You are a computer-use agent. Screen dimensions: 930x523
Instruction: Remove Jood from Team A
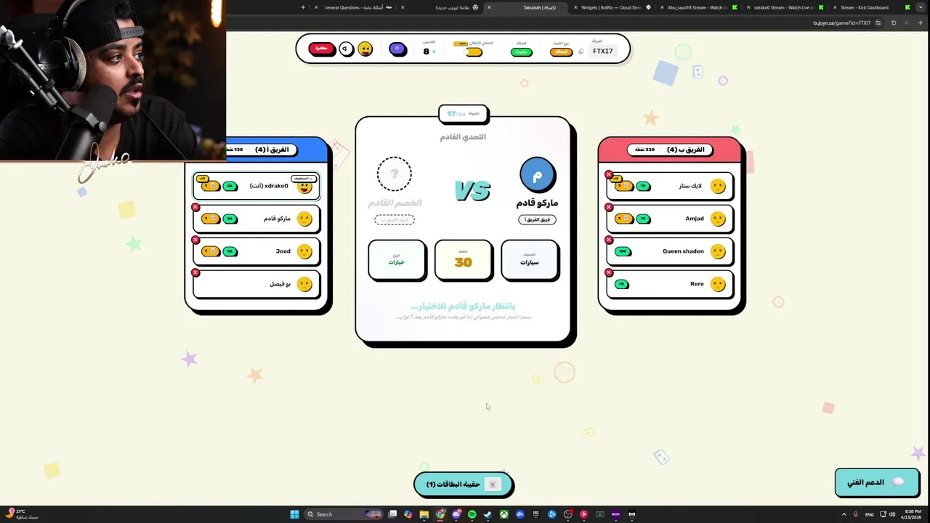[195, 240]
